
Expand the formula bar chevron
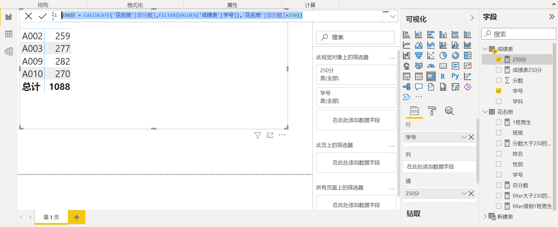point(393,16)
